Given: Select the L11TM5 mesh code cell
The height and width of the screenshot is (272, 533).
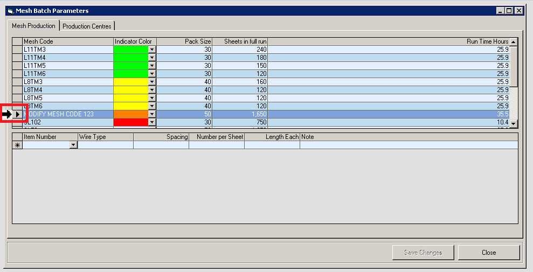Looking at the screenshot, I should coord(68,66).
